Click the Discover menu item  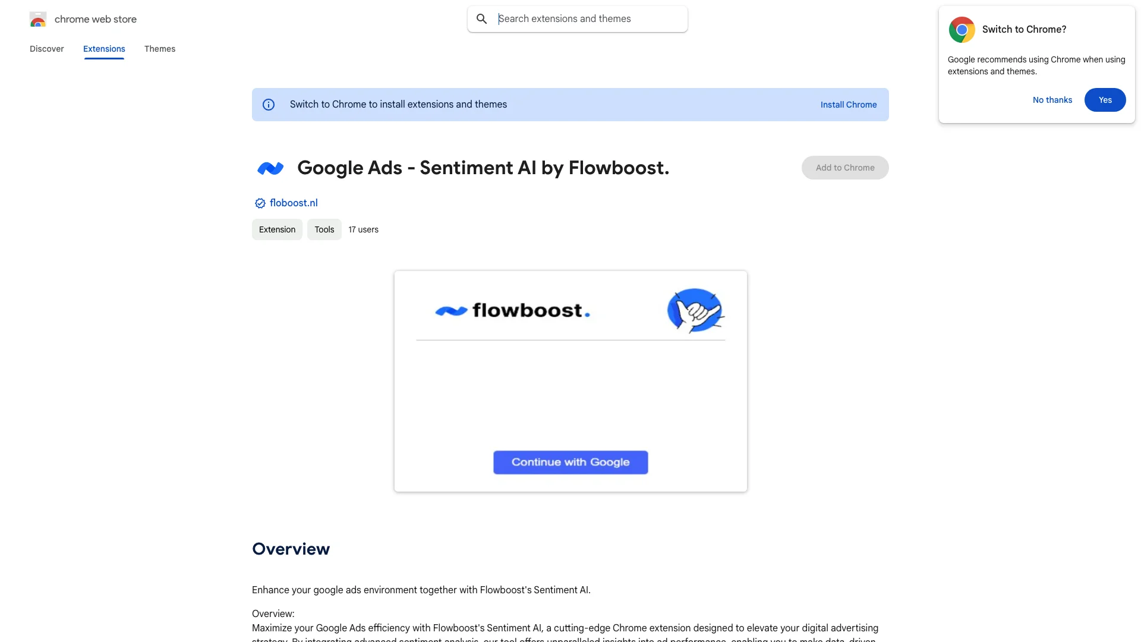click(x=46, y=49)
